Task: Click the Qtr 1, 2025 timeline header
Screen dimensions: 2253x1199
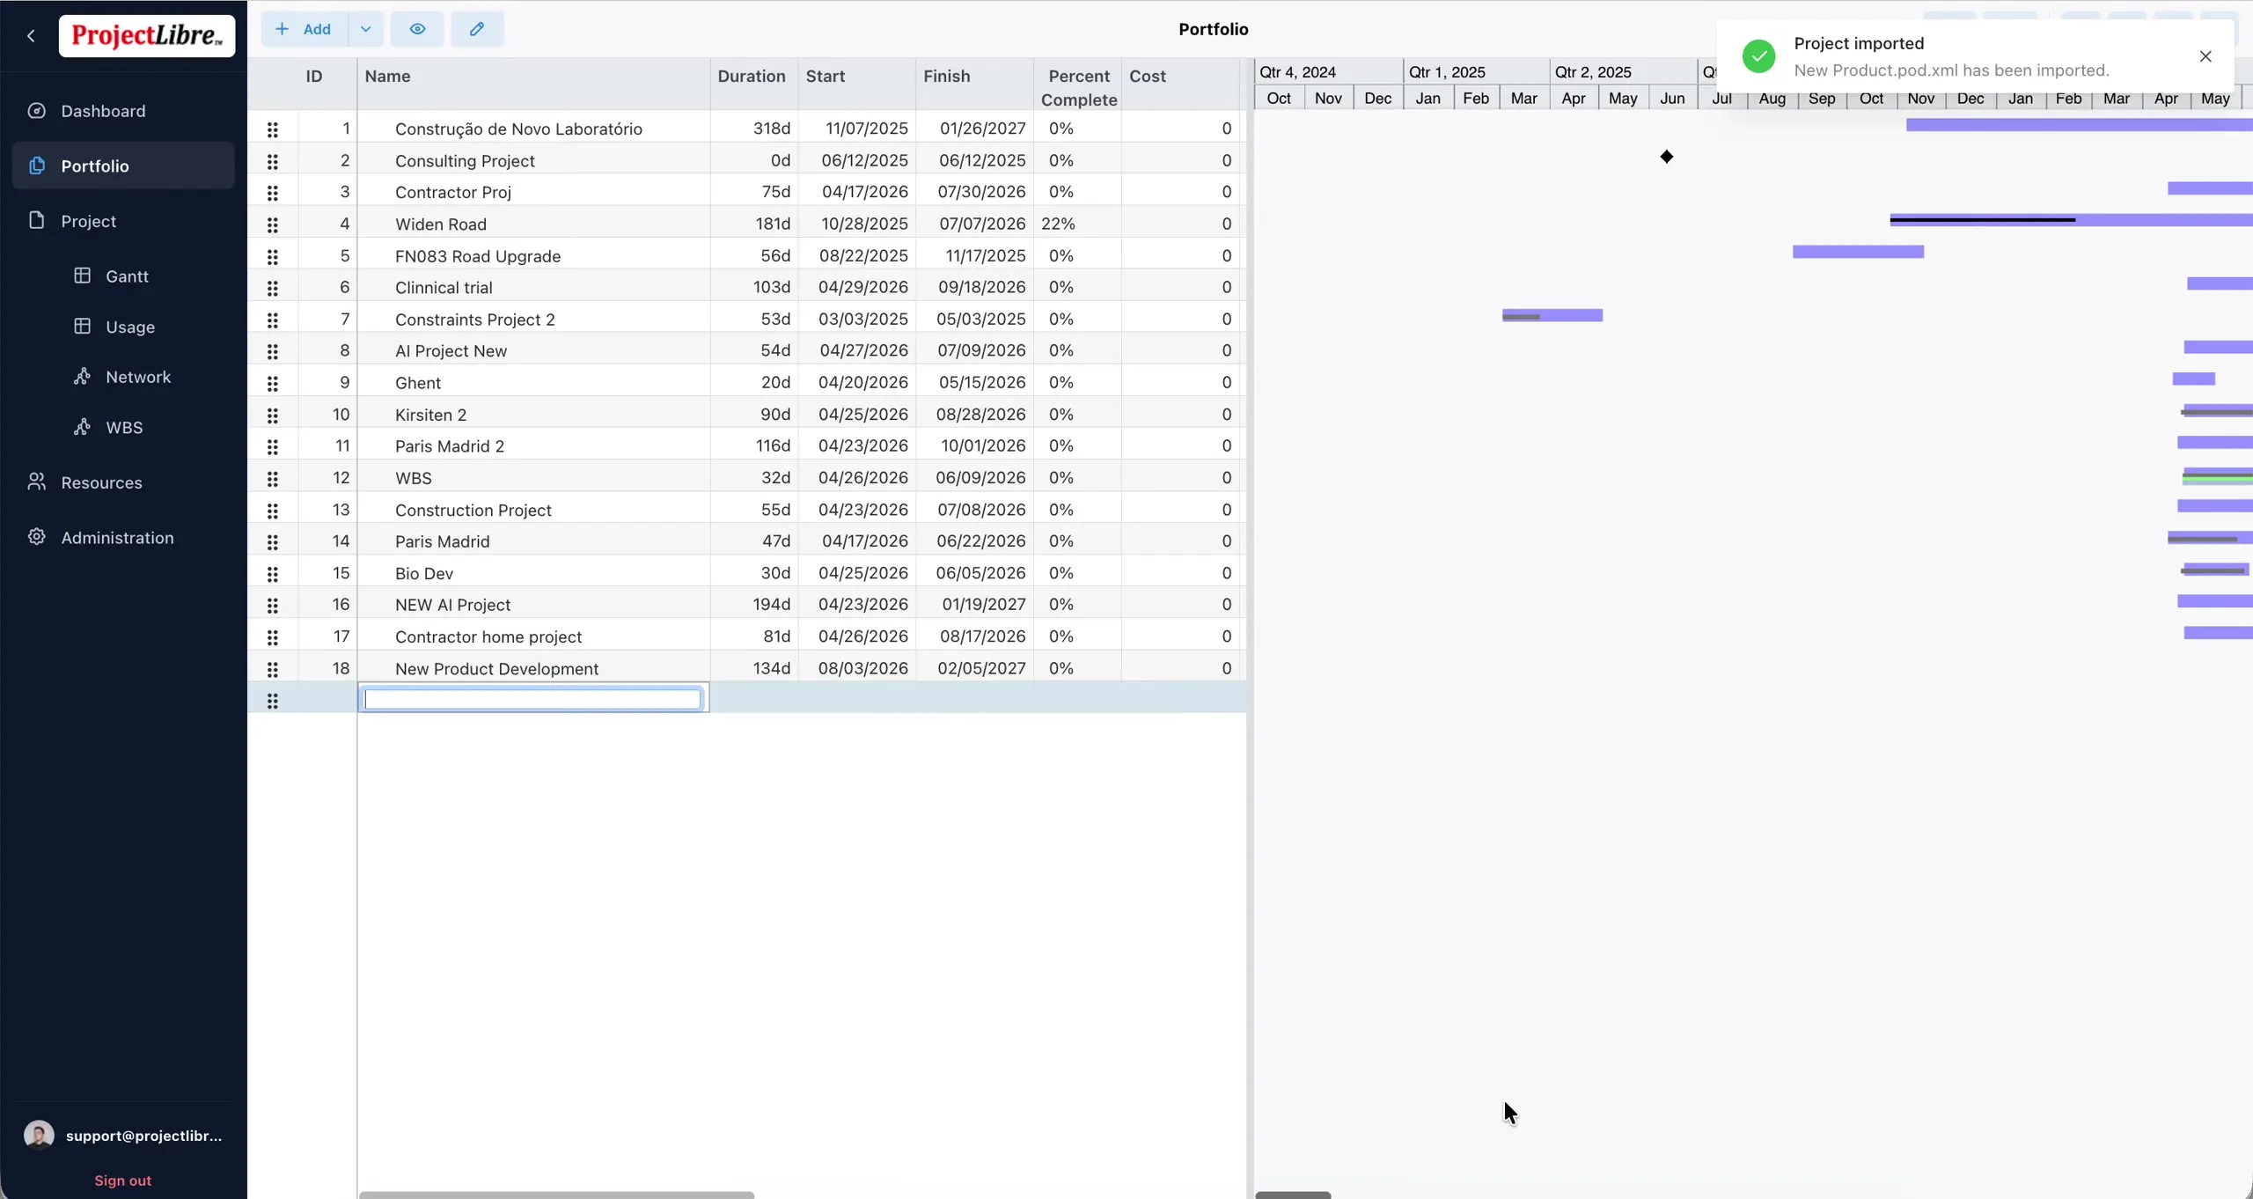Action: (x=1476, y=72)
